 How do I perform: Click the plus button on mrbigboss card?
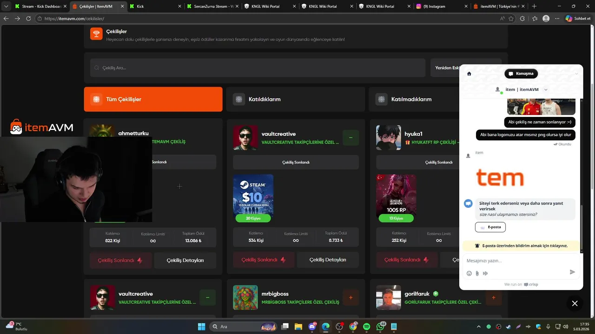[350, 297]
